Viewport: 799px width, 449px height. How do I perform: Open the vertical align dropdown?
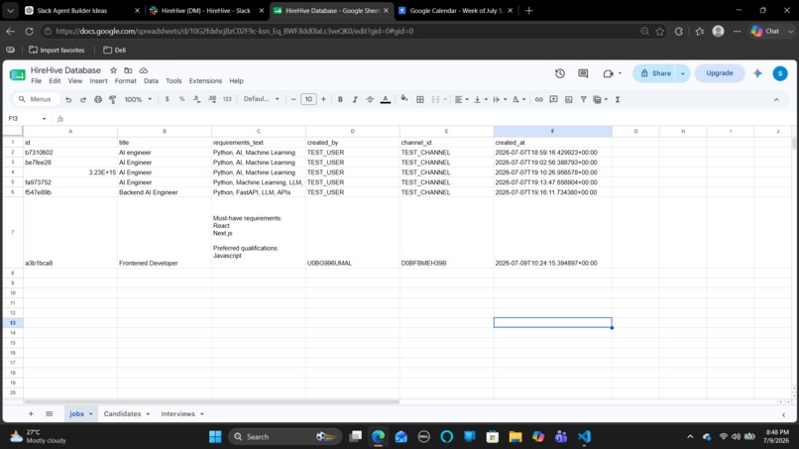(481, 99)
